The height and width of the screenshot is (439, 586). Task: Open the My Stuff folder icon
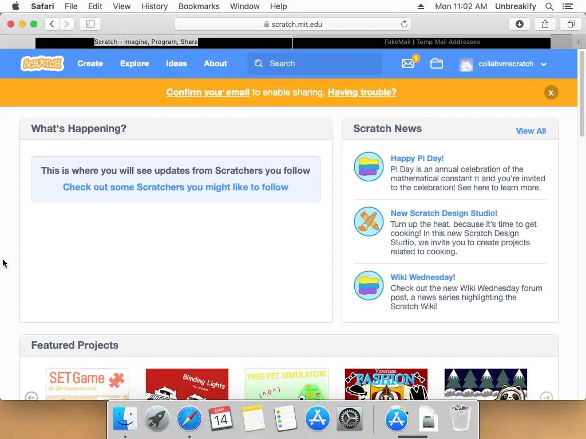pyautogui.click(x=437, y=63)
